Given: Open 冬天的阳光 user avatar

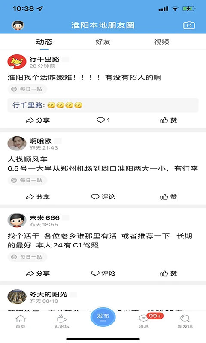Looking at the screenshot, I should click(x=17, y=297).
